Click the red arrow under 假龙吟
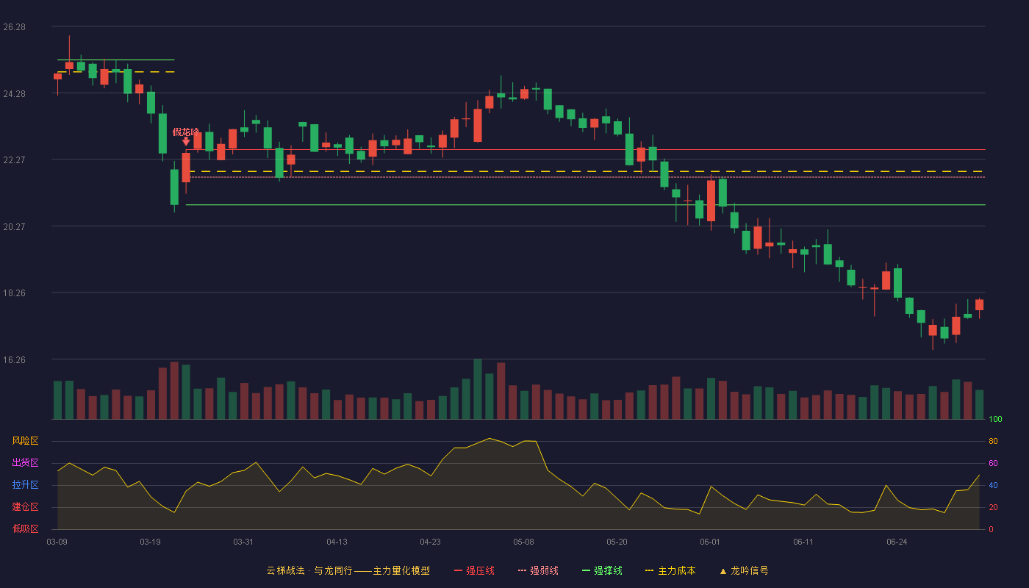 (x=186, y=141)
